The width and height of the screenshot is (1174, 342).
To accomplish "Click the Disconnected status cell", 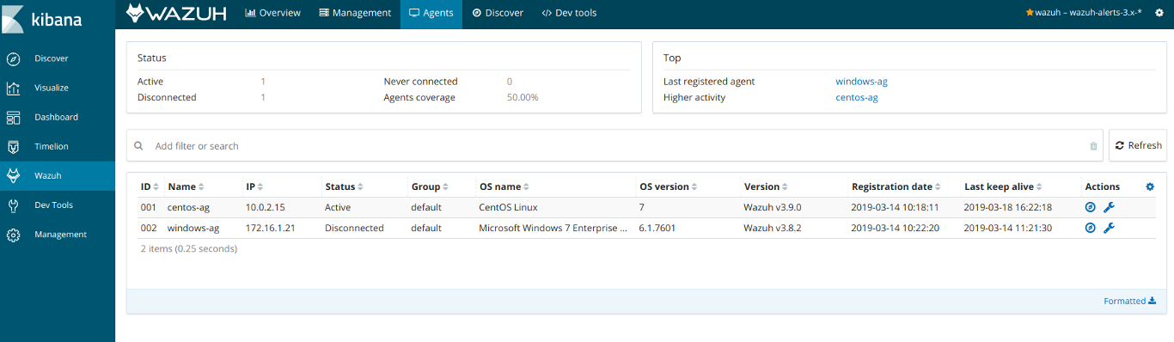I will [x=354, y=228].
